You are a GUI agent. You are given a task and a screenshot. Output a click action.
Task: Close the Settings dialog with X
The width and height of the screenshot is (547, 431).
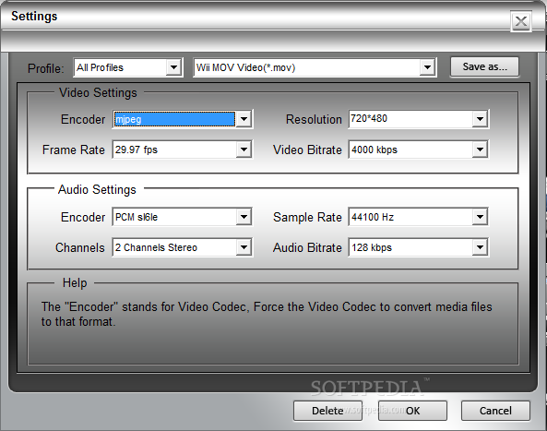point(521,21)
